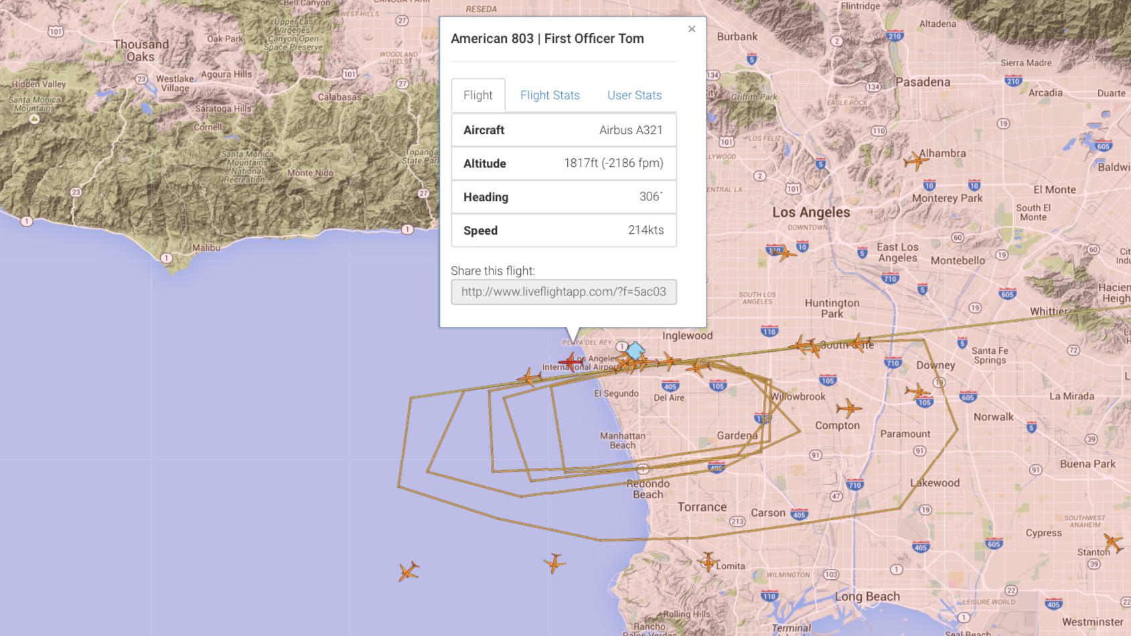Image resolution: width=1131 pixels, height=636 pixels.
Task: Click the Burbank map label
Action: (x=737, y=37)
